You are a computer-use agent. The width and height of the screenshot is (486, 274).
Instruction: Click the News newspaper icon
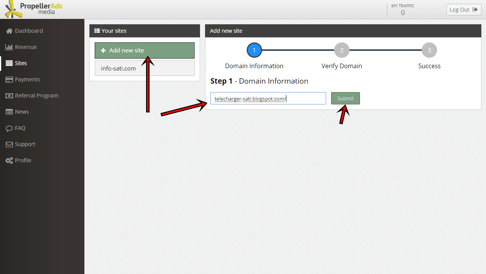click(x=9, y=112)
